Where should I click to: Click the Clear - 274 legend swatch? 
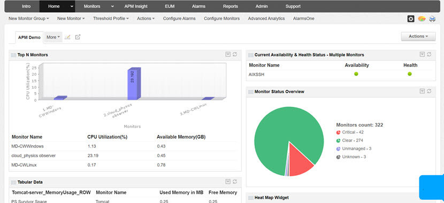[x=338, y=140]
